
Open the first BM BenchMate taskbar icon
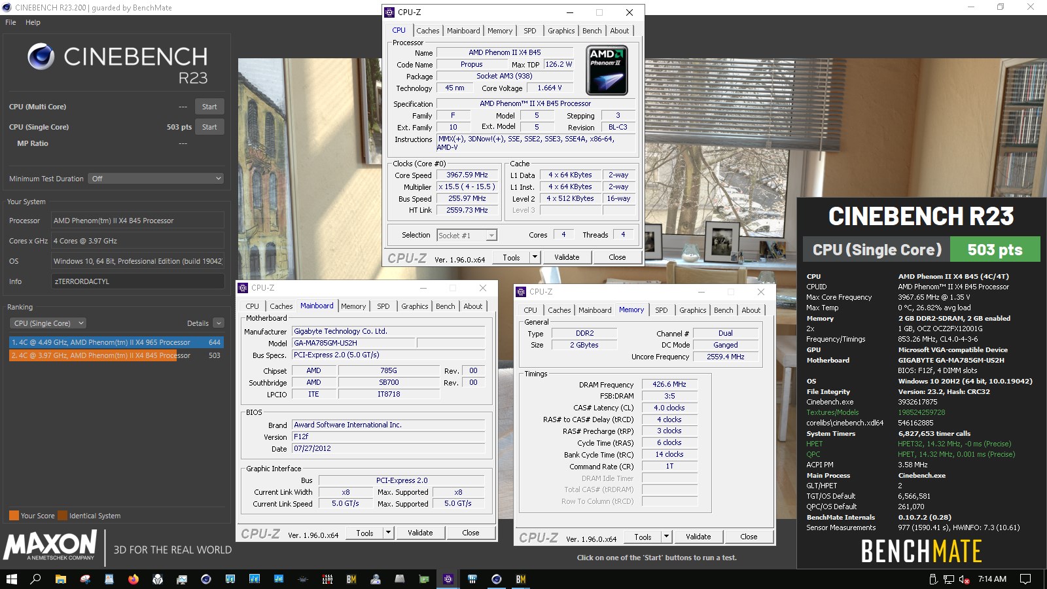(x=351, y=579)
